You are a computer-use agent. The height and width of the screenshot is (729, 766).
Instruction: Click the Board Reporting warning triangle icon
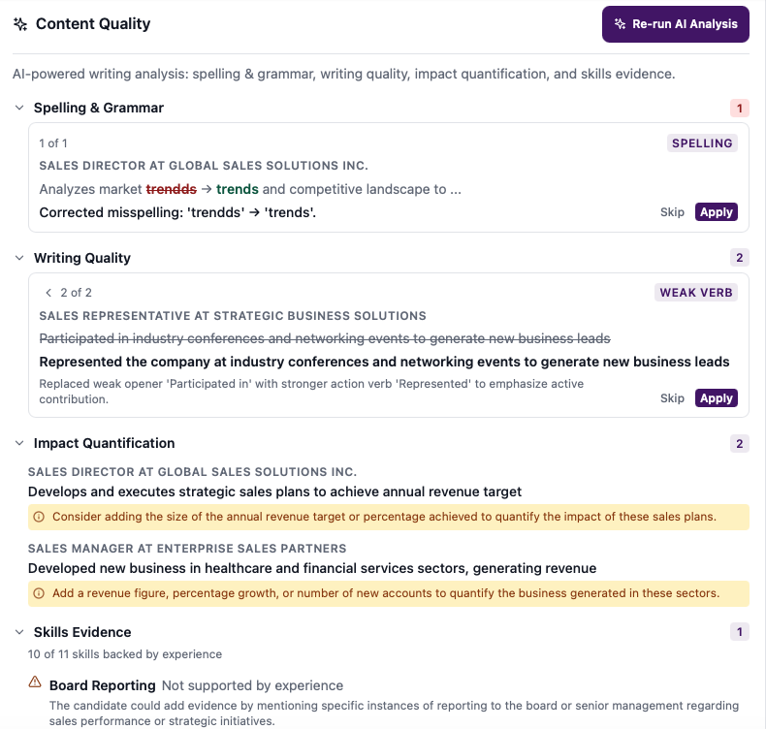pyautogui.click(x=35, y=681)
